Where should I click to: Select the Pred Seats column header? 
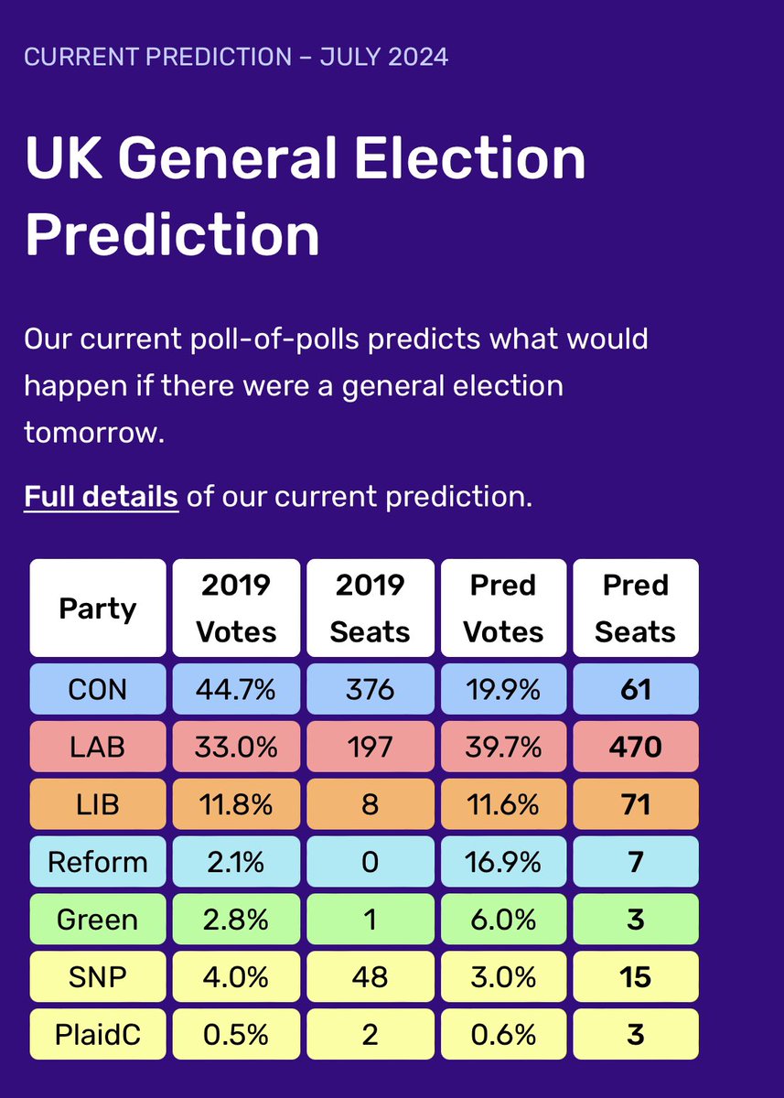pos(636,608)
